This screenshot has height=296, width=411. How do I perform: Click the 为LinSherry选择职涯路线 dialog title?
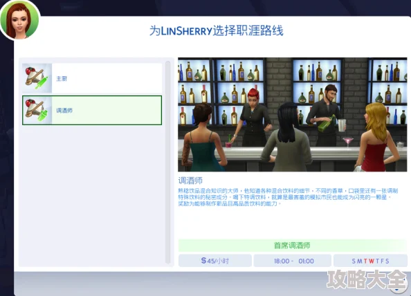(217, 30)
